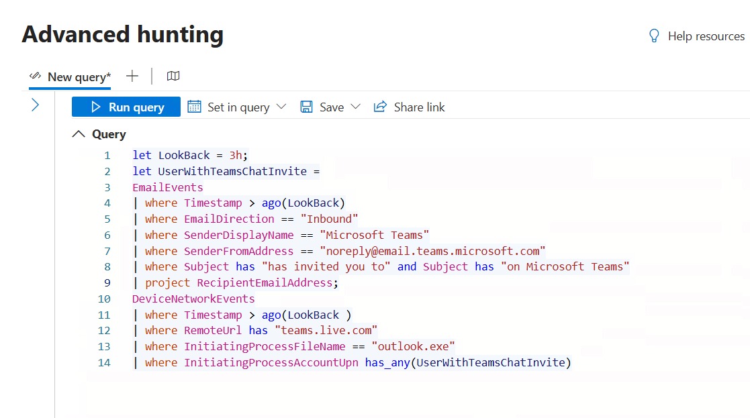
Task: Click "has invited you to" text
Action: [326, 266]
